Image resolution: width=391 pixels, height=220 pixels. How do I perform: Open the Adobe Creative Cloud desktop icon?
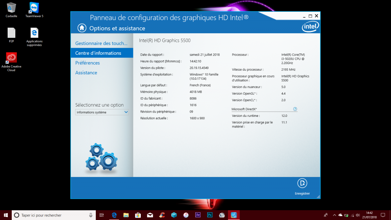tap(11, 58)
